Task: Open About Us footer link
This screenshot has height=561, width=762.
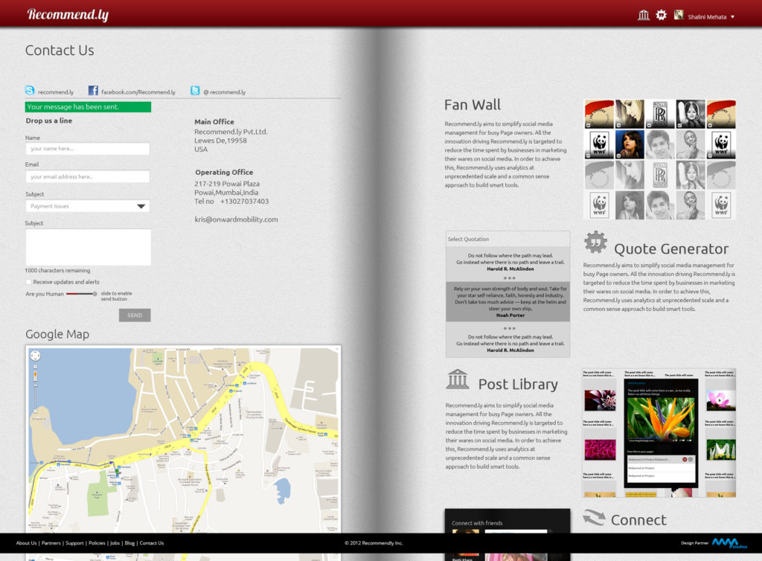Action: (26, 543)
